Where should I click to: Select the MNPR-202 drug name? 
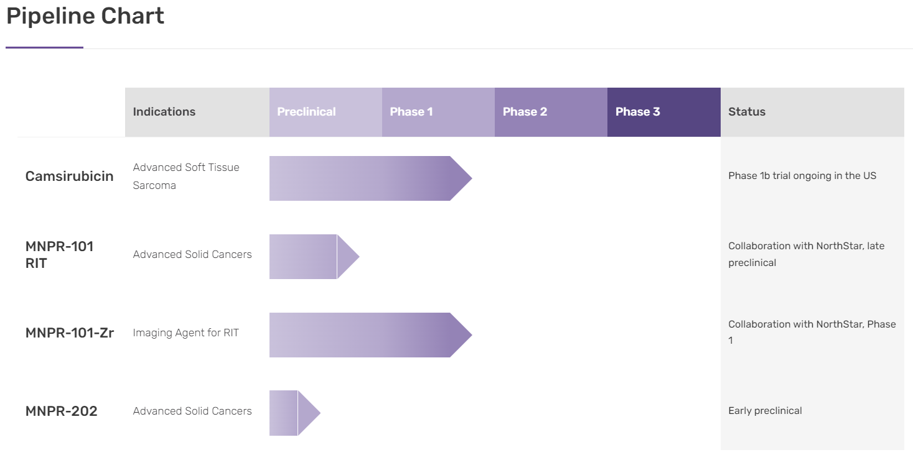coord(62,411)
